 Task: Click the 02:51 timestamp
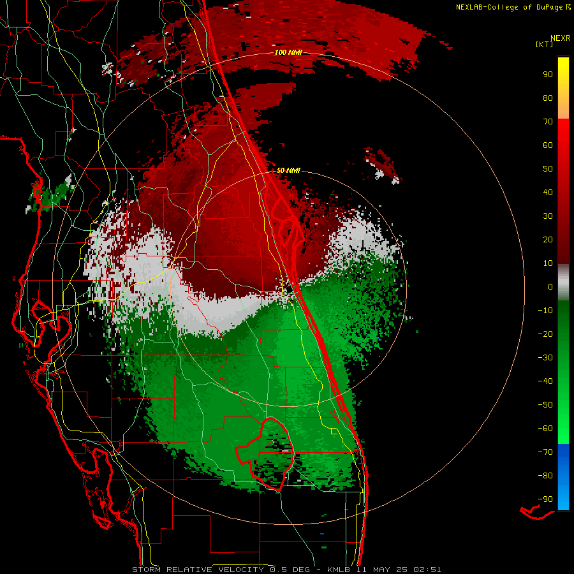tap(427, 570)
